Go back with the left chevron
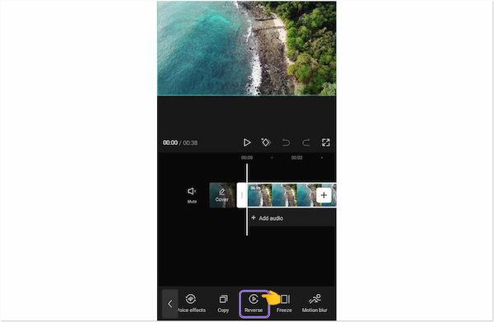Viewport: 494px width, 322px height. point(170,304)
